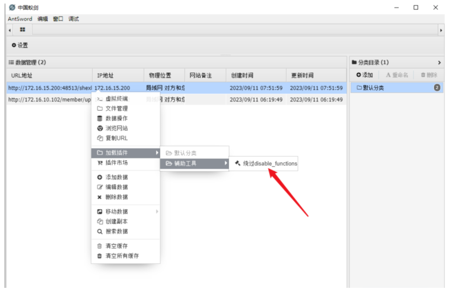Click creation time 2023/09/11 06:19:49
Screen dimensions: 460x293
256,99
